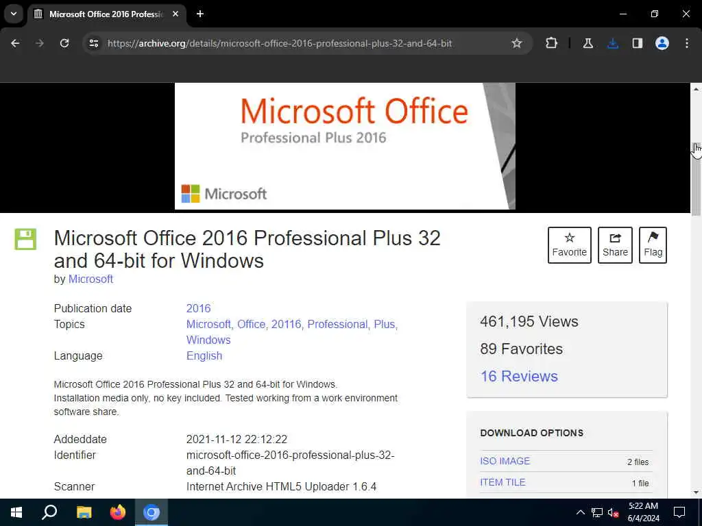
Task: Open the 16 Reviews link
Action: point(519,376)
